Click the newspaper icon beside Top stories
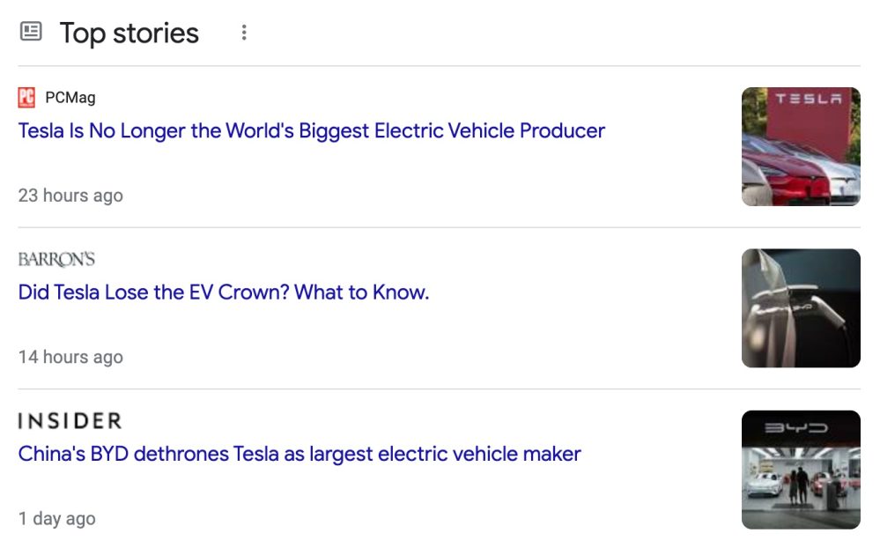Screen dimensions: 880x548 [x=31, y=33]
